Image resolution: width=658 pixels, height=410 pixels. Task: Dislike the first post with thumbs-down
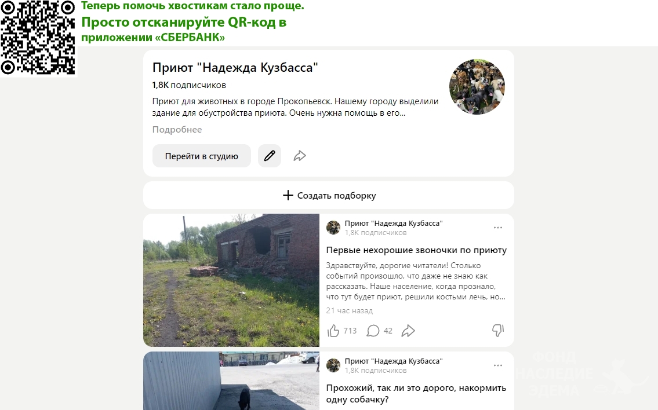point(497,331)
